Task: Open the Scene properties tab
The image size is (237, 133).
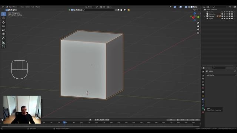Action: pos(203,85)
